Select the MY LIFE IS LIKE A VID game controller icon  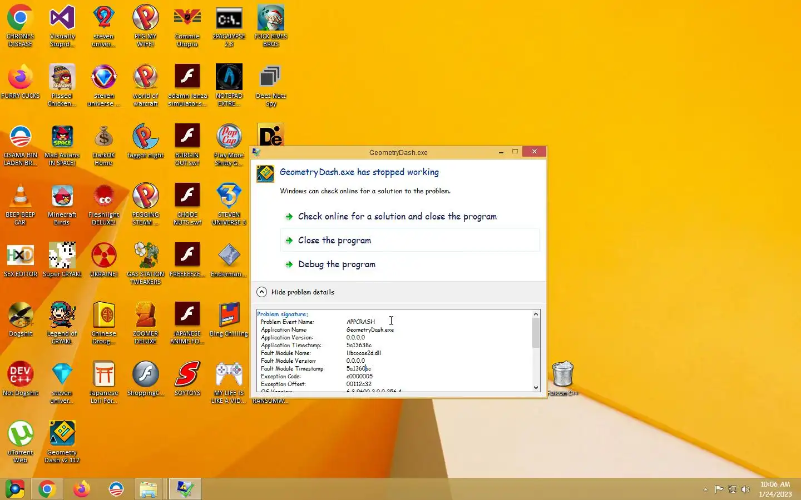(x=229, y=382)
